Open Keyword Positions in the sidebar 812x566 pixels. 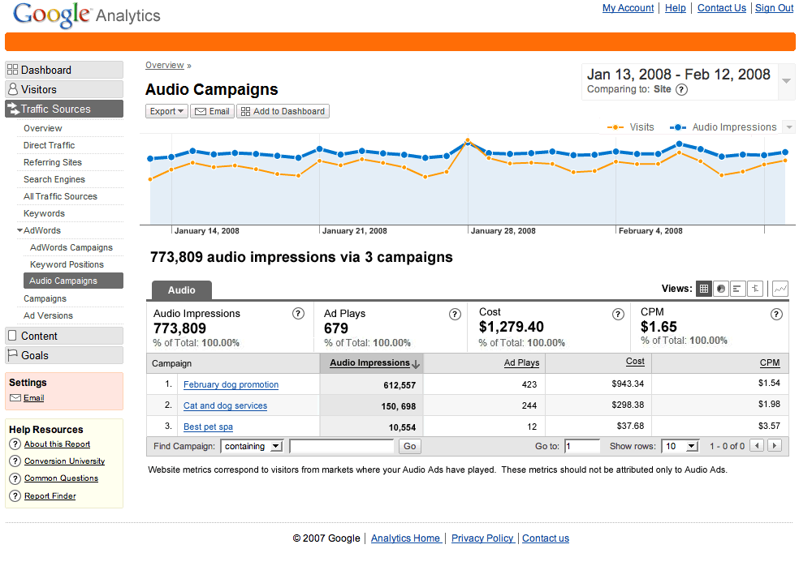click(67, 264)
